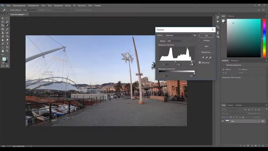Click the Авто auto levels button

click(x=206, y=47)
